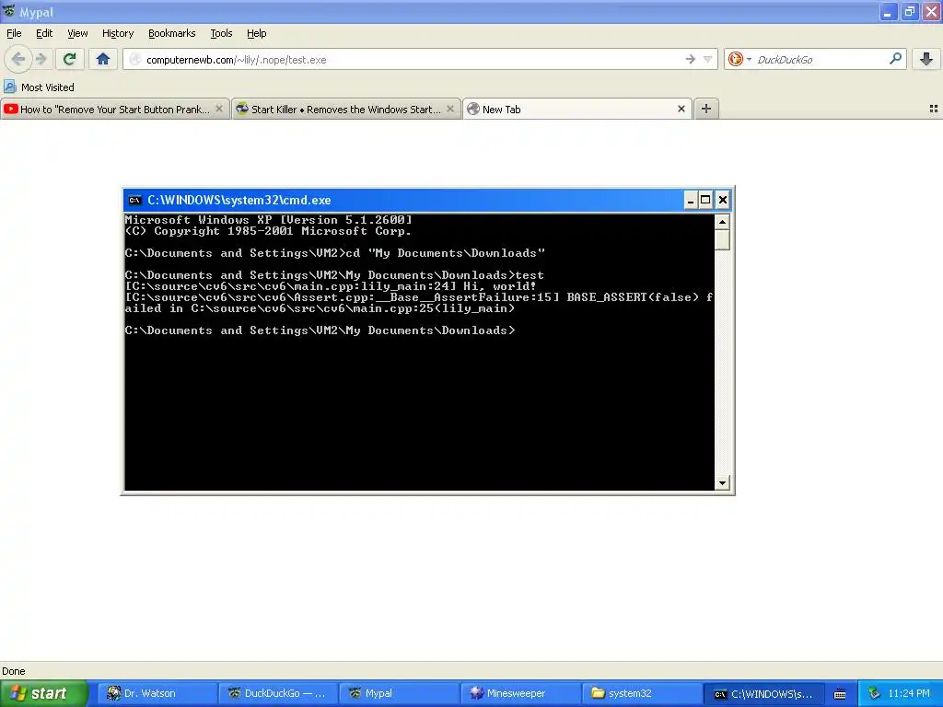Image resolution: width=943 pixels, height=707 pixels.
Task: Close the Start Killer tab
Action: tap(449, 109)
